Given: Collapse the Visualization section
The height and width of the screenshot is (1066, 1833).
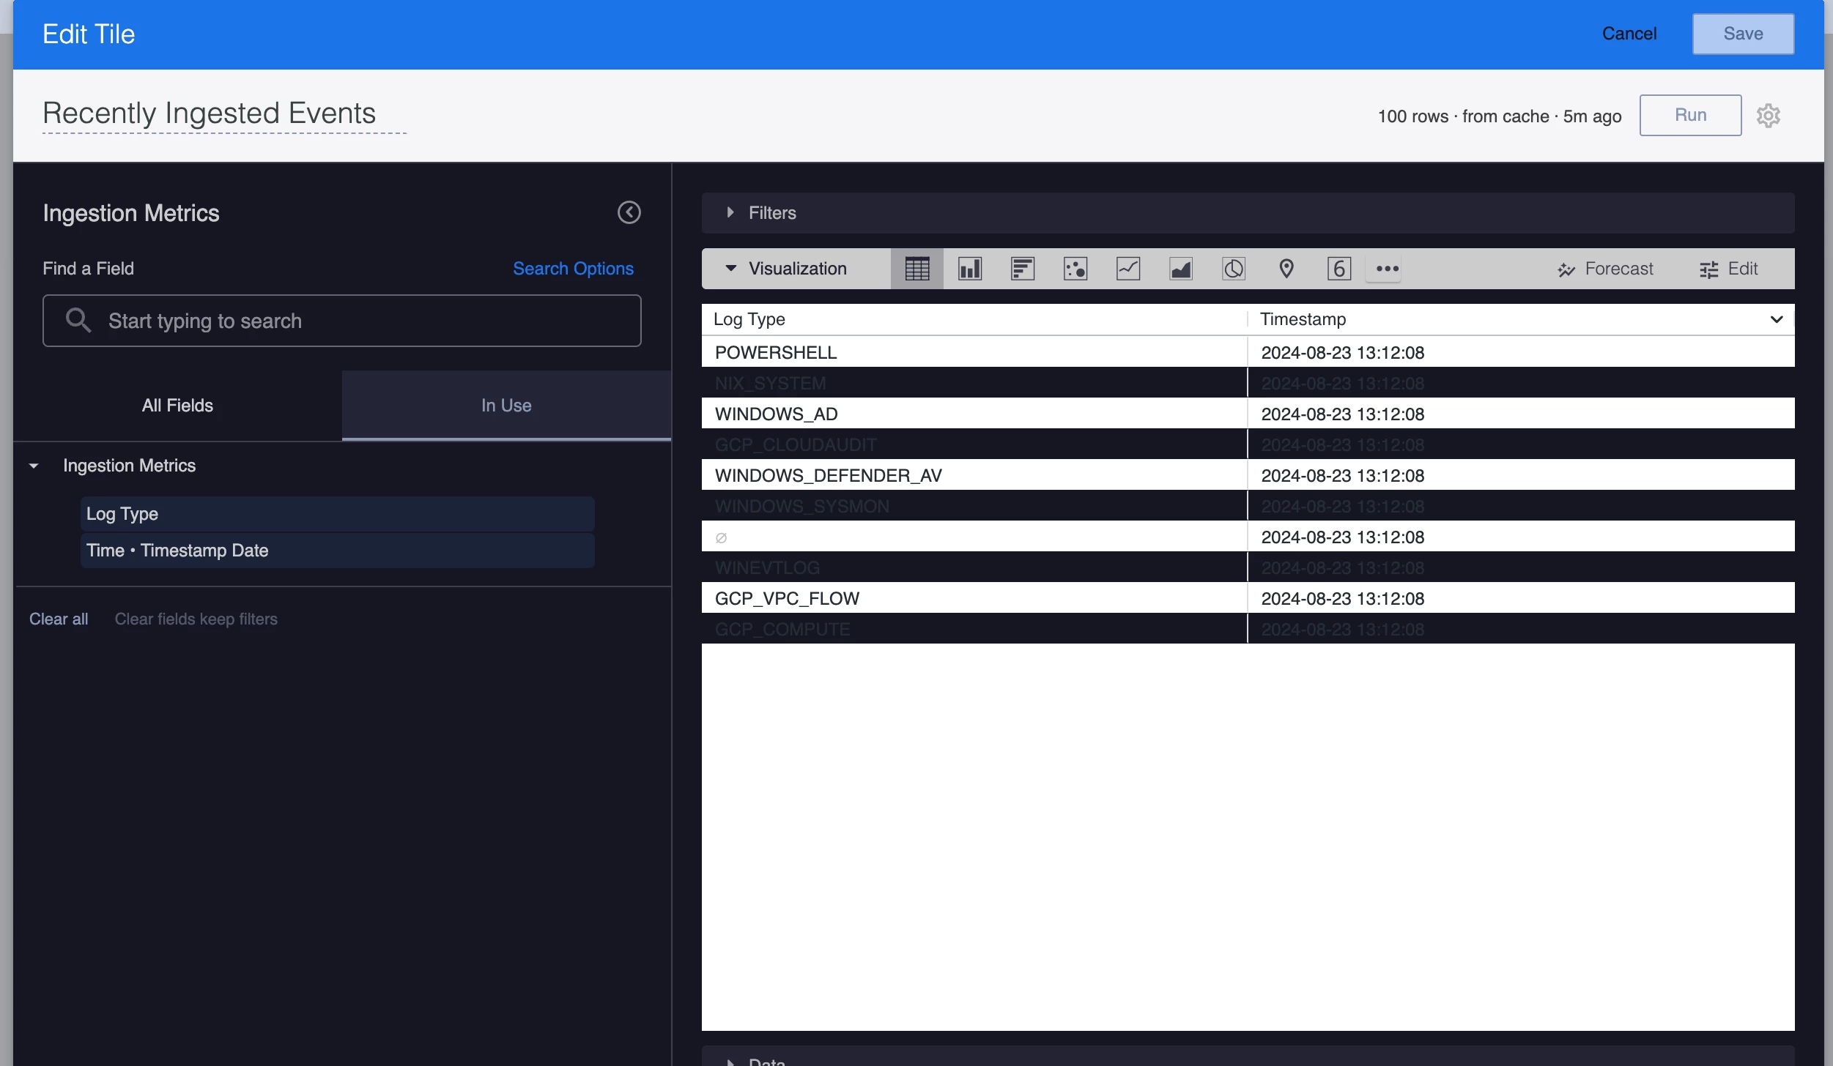Looking at the screenshot, I should [x=796, y=269].
